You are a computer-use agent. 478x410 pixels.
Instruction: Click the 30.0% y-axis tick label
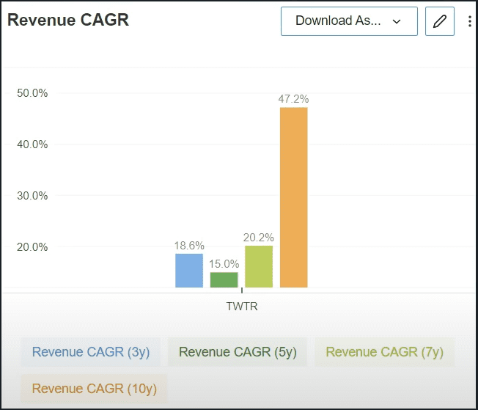click(x=32, y=196)
